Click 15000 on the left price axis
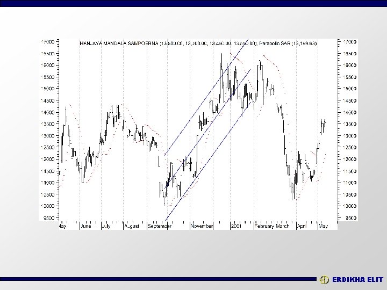387x290 pixels. coord(47,89)
